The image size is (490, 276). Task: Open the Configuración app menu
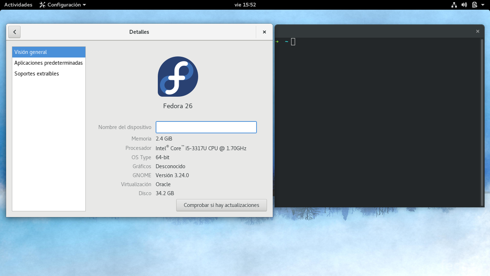63,5
